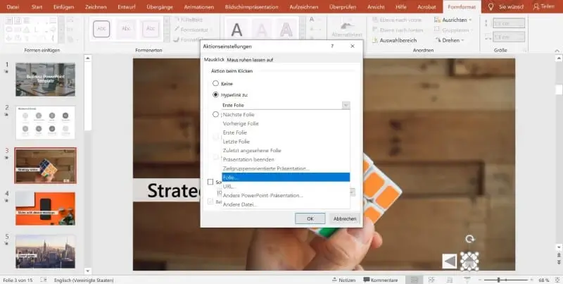Select the 'Keine' radio button

coord(216,83)
